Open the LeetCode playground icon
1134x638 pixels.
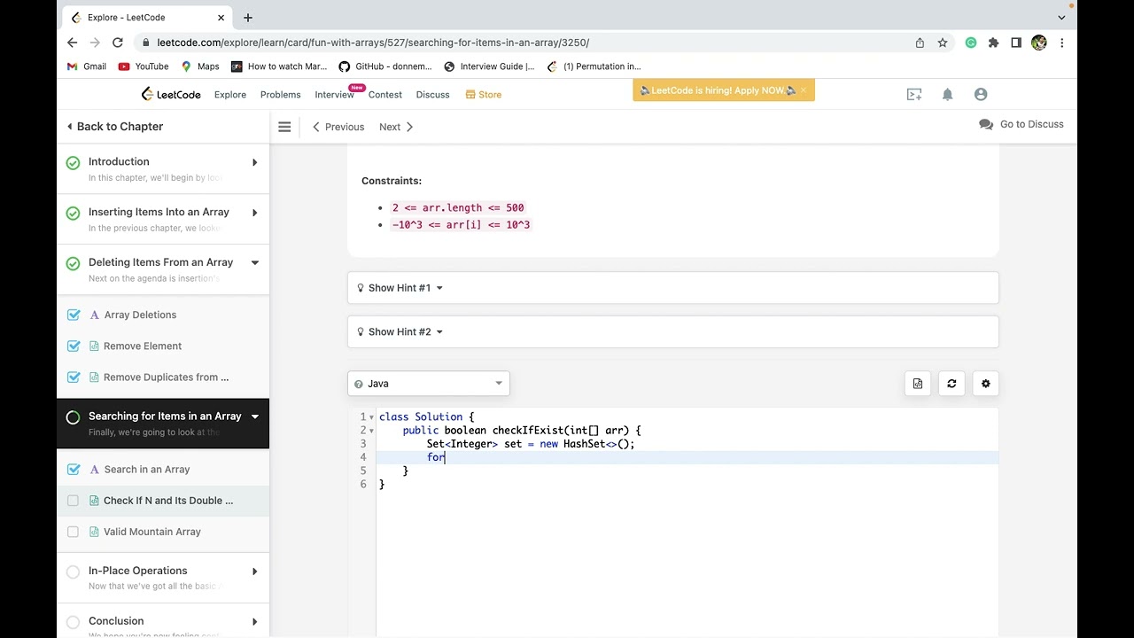[914, 95]
